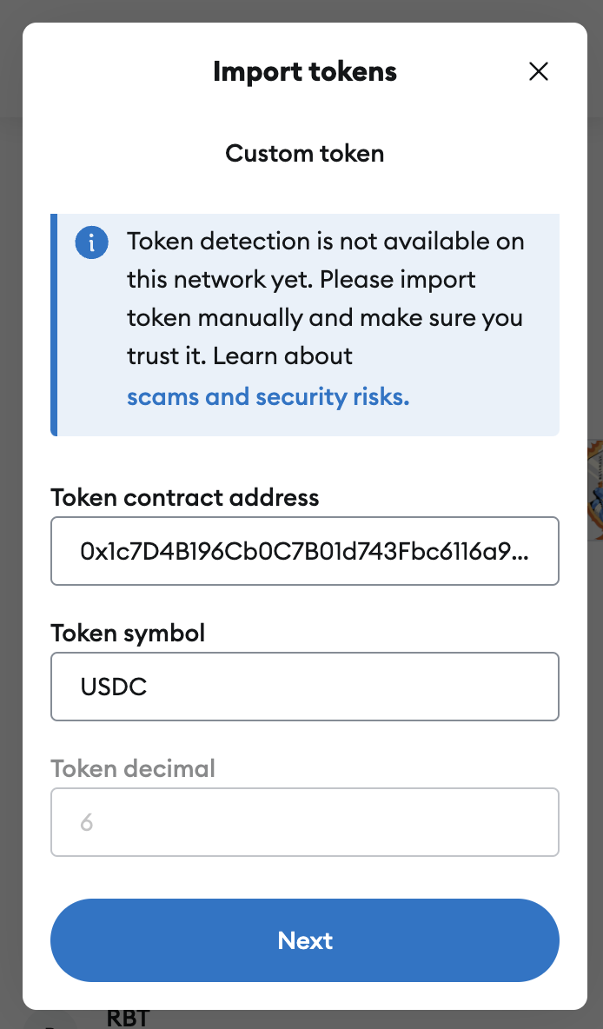603x1029 pixels.
Task: Click the grayed Token decimal label
Action: (133, 768)
